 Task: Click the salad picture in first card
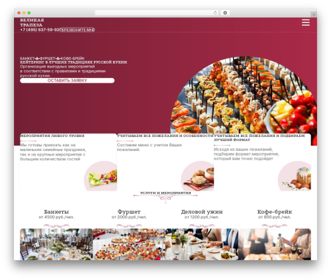(101, 176)
